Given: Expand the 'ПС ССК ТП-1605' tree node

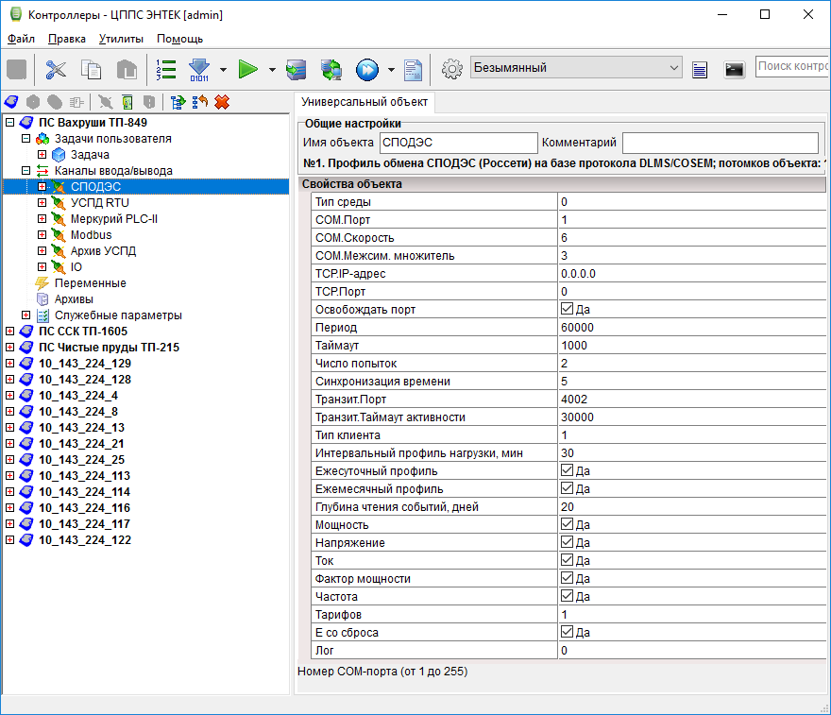Looking at the screenshot, I should [x=10, y=332].
